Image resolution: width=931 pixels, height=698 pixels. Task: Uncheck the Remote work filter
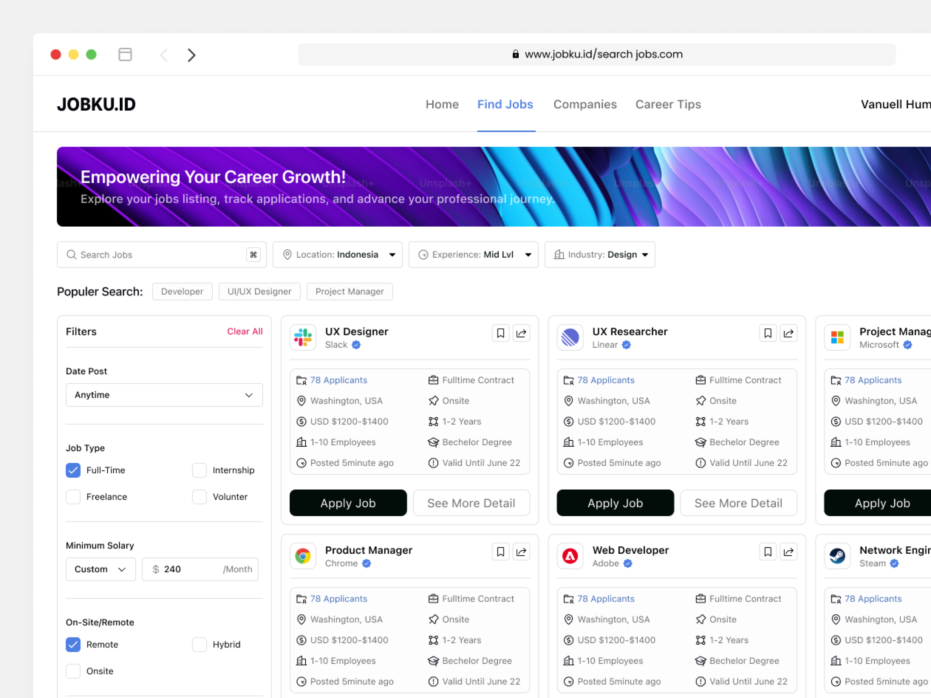[x=73, y=644]
